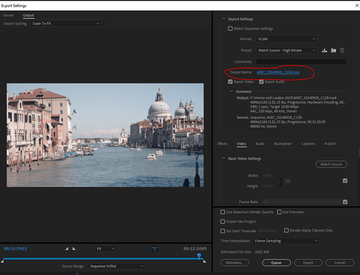Click the width-height link constraint icon

pyautogui.click(x=288, y=181)
